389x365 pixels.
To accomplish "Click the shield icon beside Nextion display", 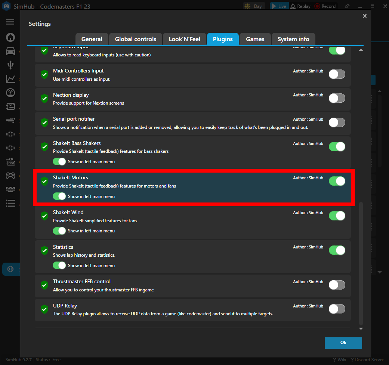I will [x=45, y=98].
